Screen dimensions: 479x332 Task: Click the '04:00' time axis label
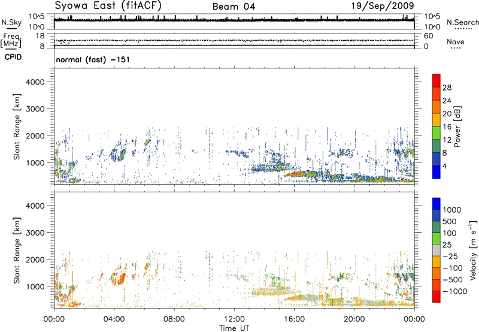[x=114, y=319]
